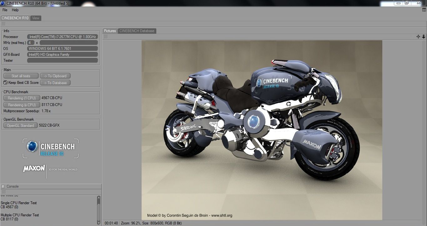
Task: Click the Start all tests button
Action: [21, 76]
